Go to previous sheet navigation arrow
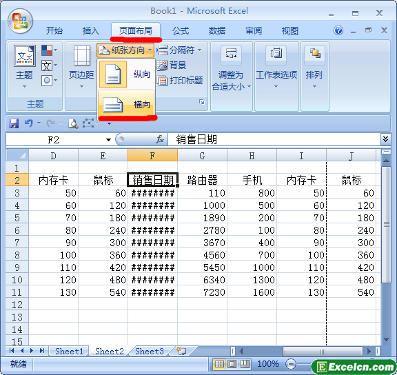Image resolution: width=397 pixels, height=375 pixels. 22,350
